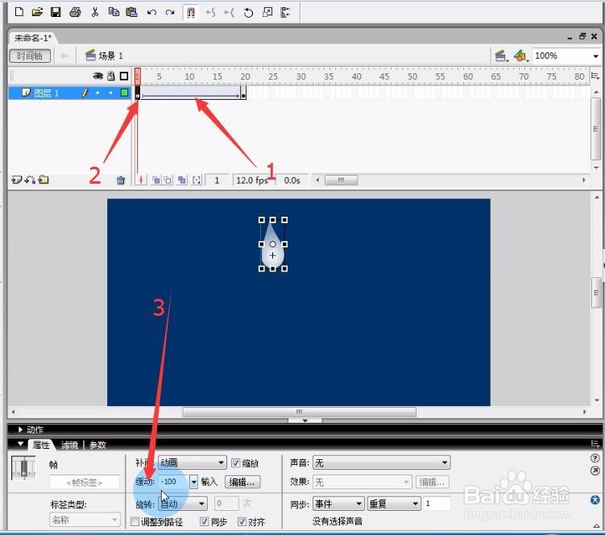Image resolution: width=605 pixels, height=535 pixels.
Task: Click the show all layers as outlines square
Action: (x=124, y=76)
